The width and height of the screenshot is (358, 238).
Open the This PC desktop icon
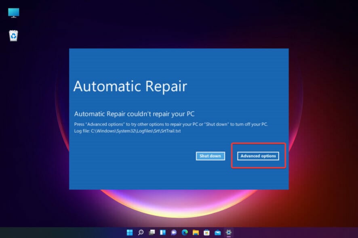[14, 13]
